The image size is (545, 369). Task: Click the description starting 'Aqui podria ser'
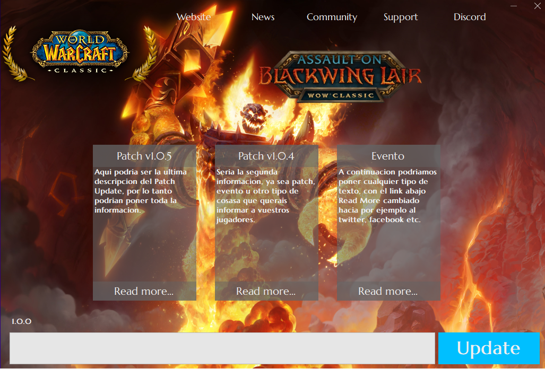[x=141, y=191]
